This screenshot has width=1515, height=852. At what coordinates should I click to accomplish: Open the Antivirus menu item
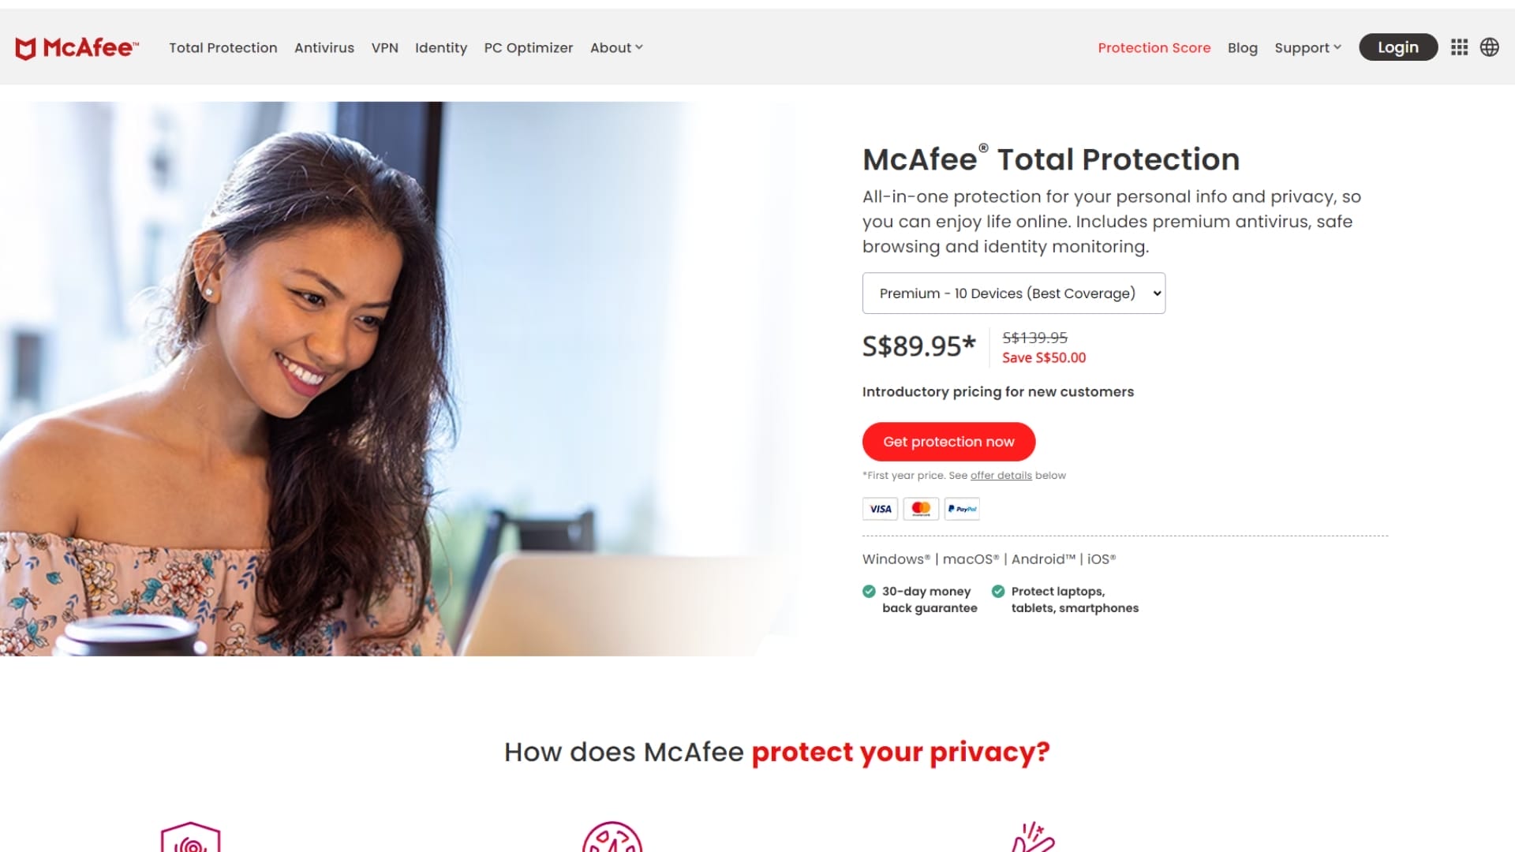tap(324, 48)
